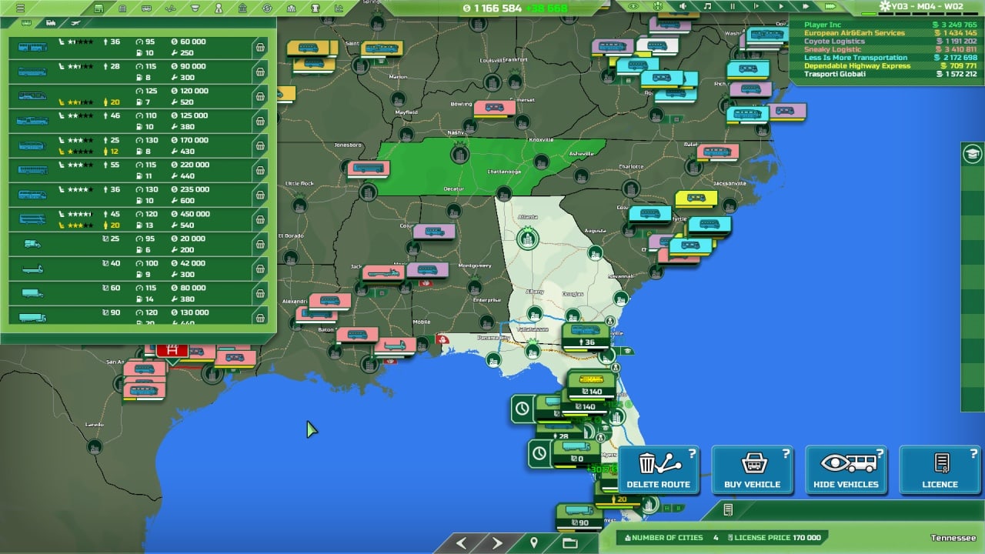This screenshot has width=985, height=554.
Task: Mute the game sound effects
Action: tap(683, 6)
